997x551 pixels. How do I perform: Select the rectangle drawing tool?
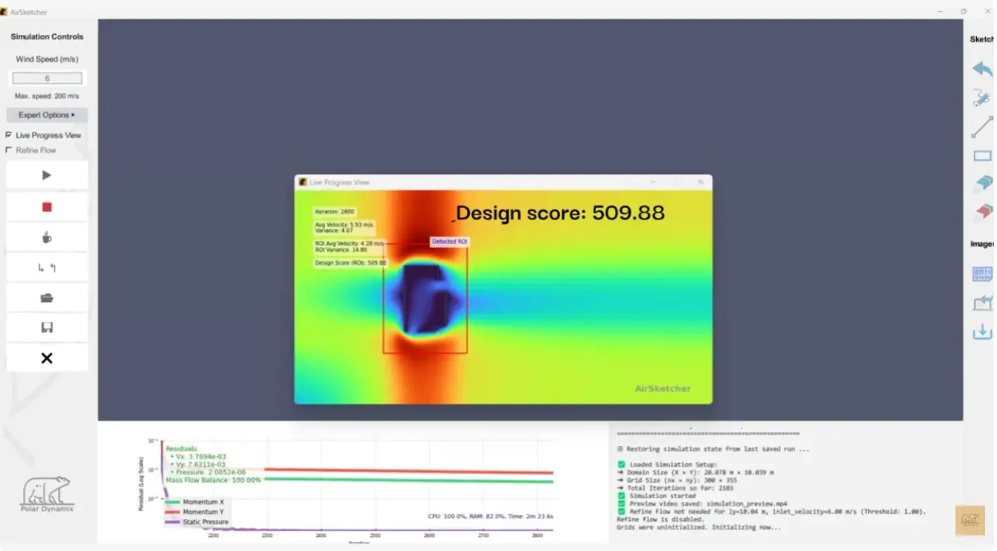pyautogui.click(x=981, y=155)
